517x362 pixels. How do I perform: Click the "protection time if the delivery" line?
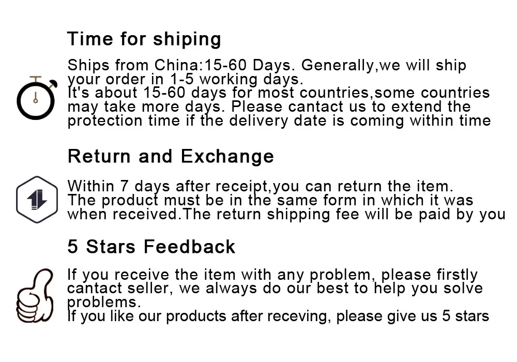(x=279, y=120)
